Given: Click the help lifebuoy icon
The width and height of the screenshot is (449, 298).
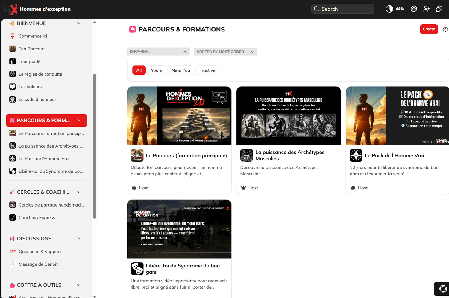Looking at the screenshot, I should pyautogui.click(x=443, y=289).
